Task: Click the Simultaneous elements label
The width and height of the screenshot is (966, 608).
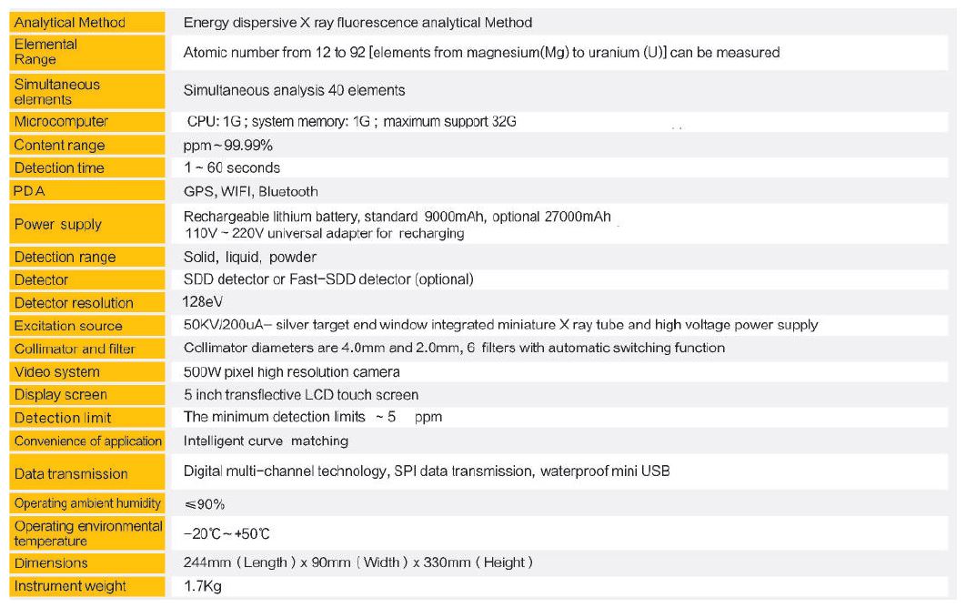Action: click(x=57, y=91)
